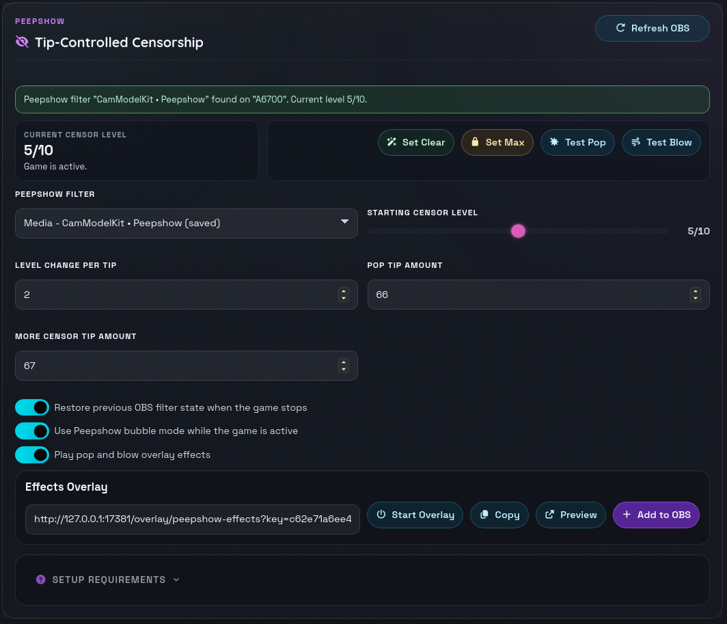The width and height of the screenshot is (727, 624).
Task: Click the Refresh OBS button
Action: pos(652,28)
